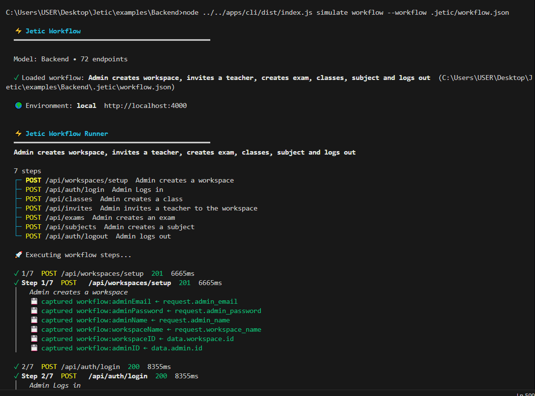Select the /api/subjects 'Admin creates a subject' step
This screenshot has height=396, width=535.
click(110, 227)
